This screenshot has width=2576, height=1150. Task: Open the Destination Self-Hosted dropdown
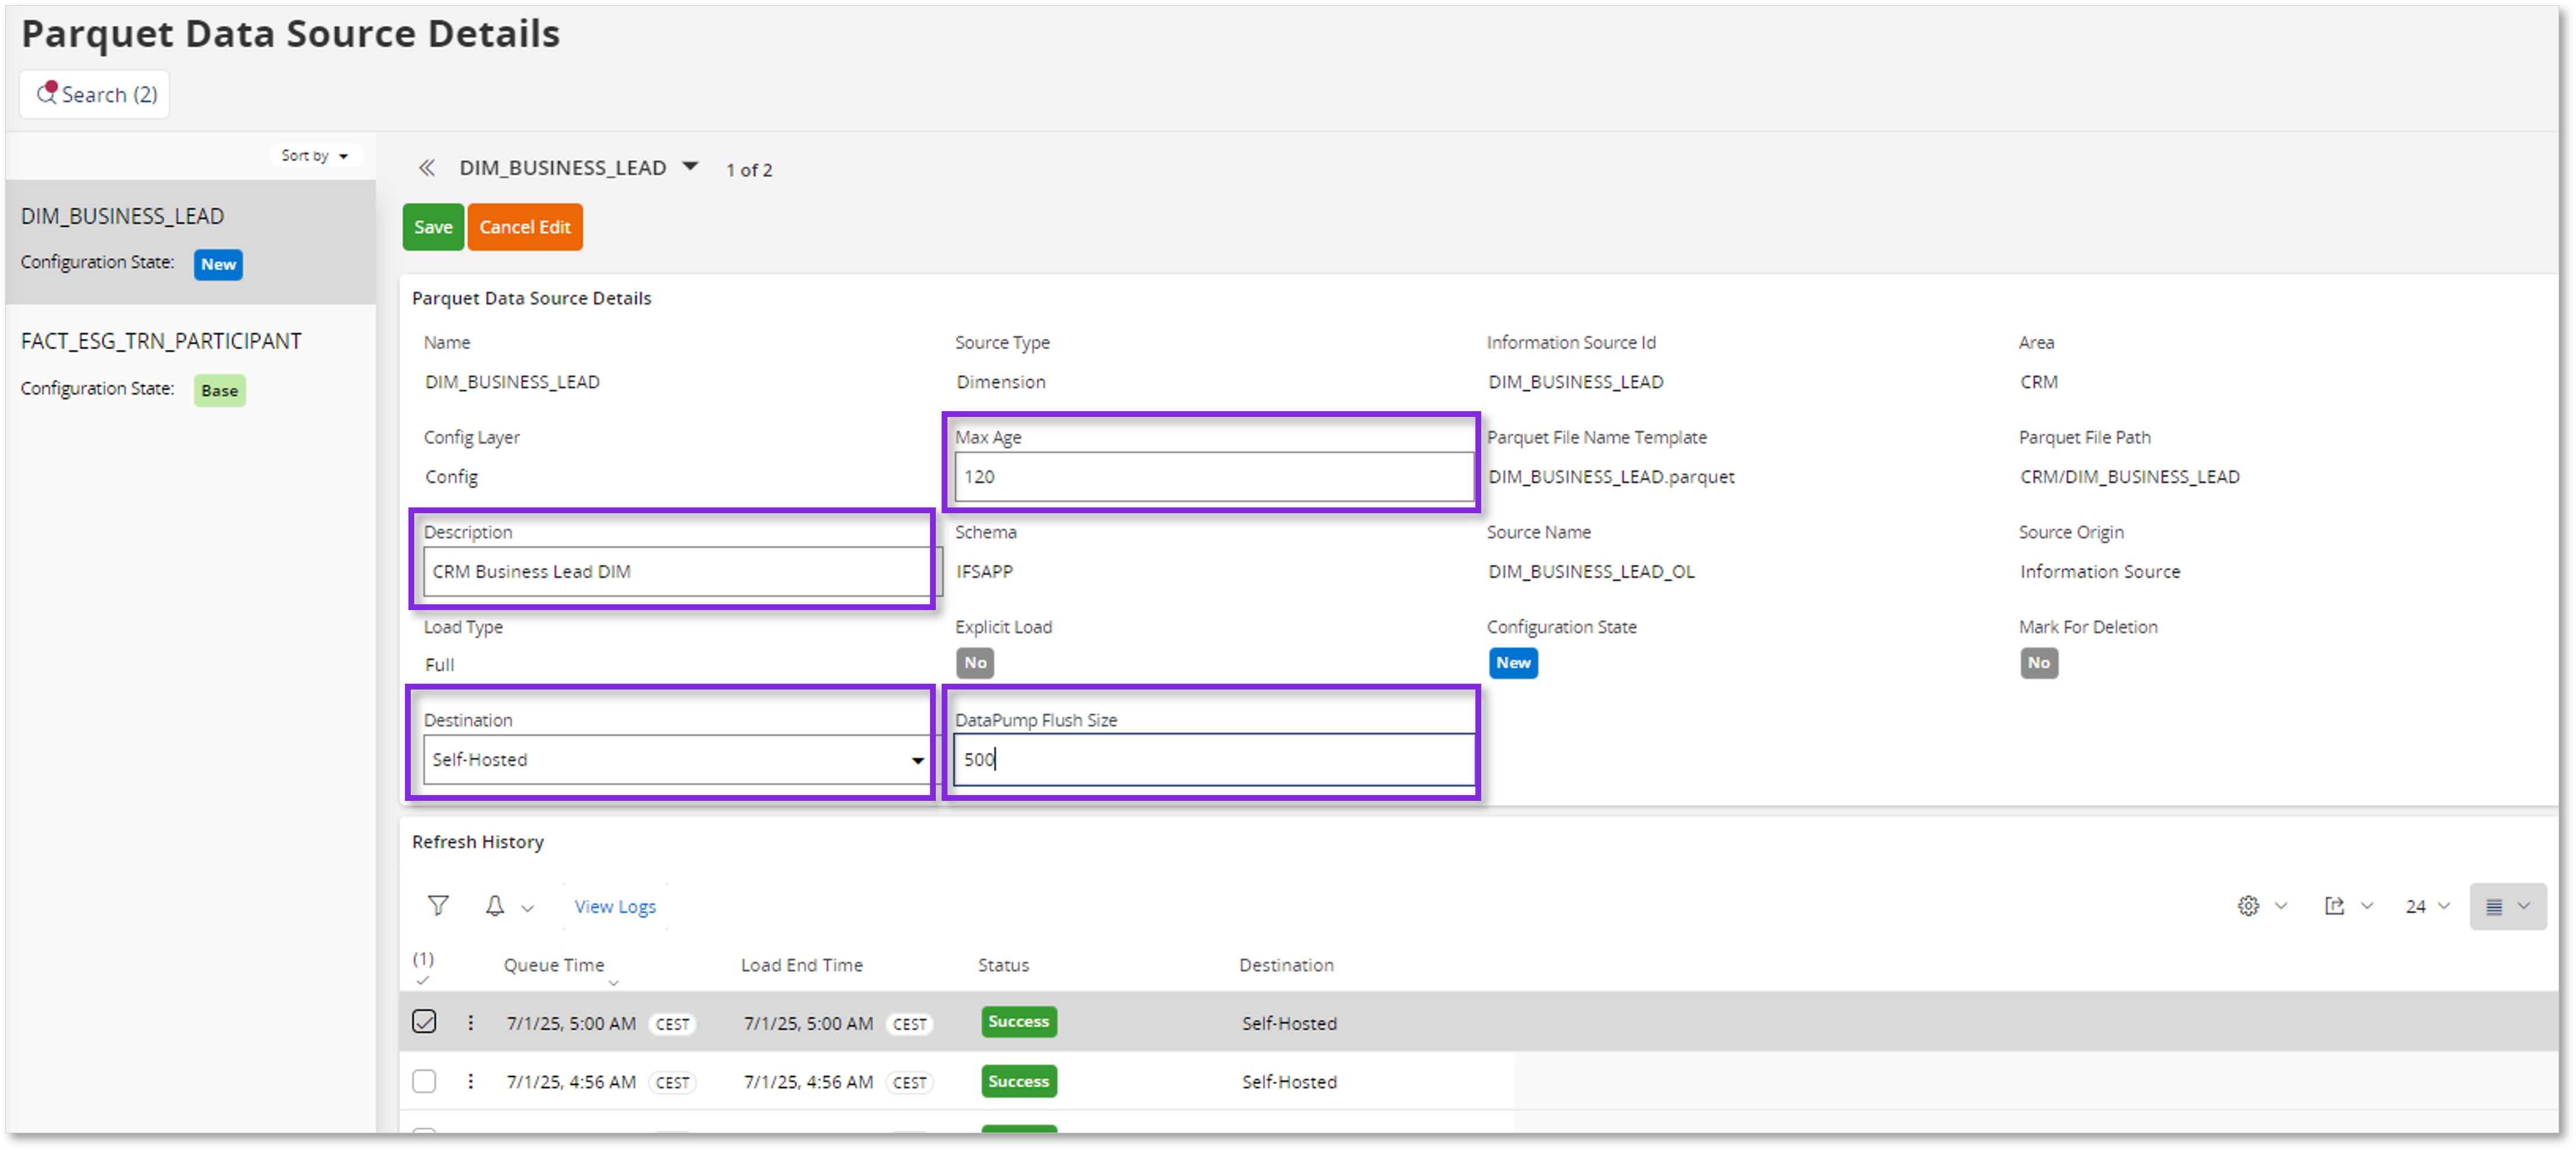tap(917, 761)
